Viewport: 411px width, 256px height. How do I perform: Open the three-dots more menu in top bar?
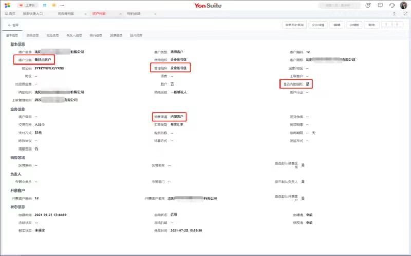(x=63, y=5)
